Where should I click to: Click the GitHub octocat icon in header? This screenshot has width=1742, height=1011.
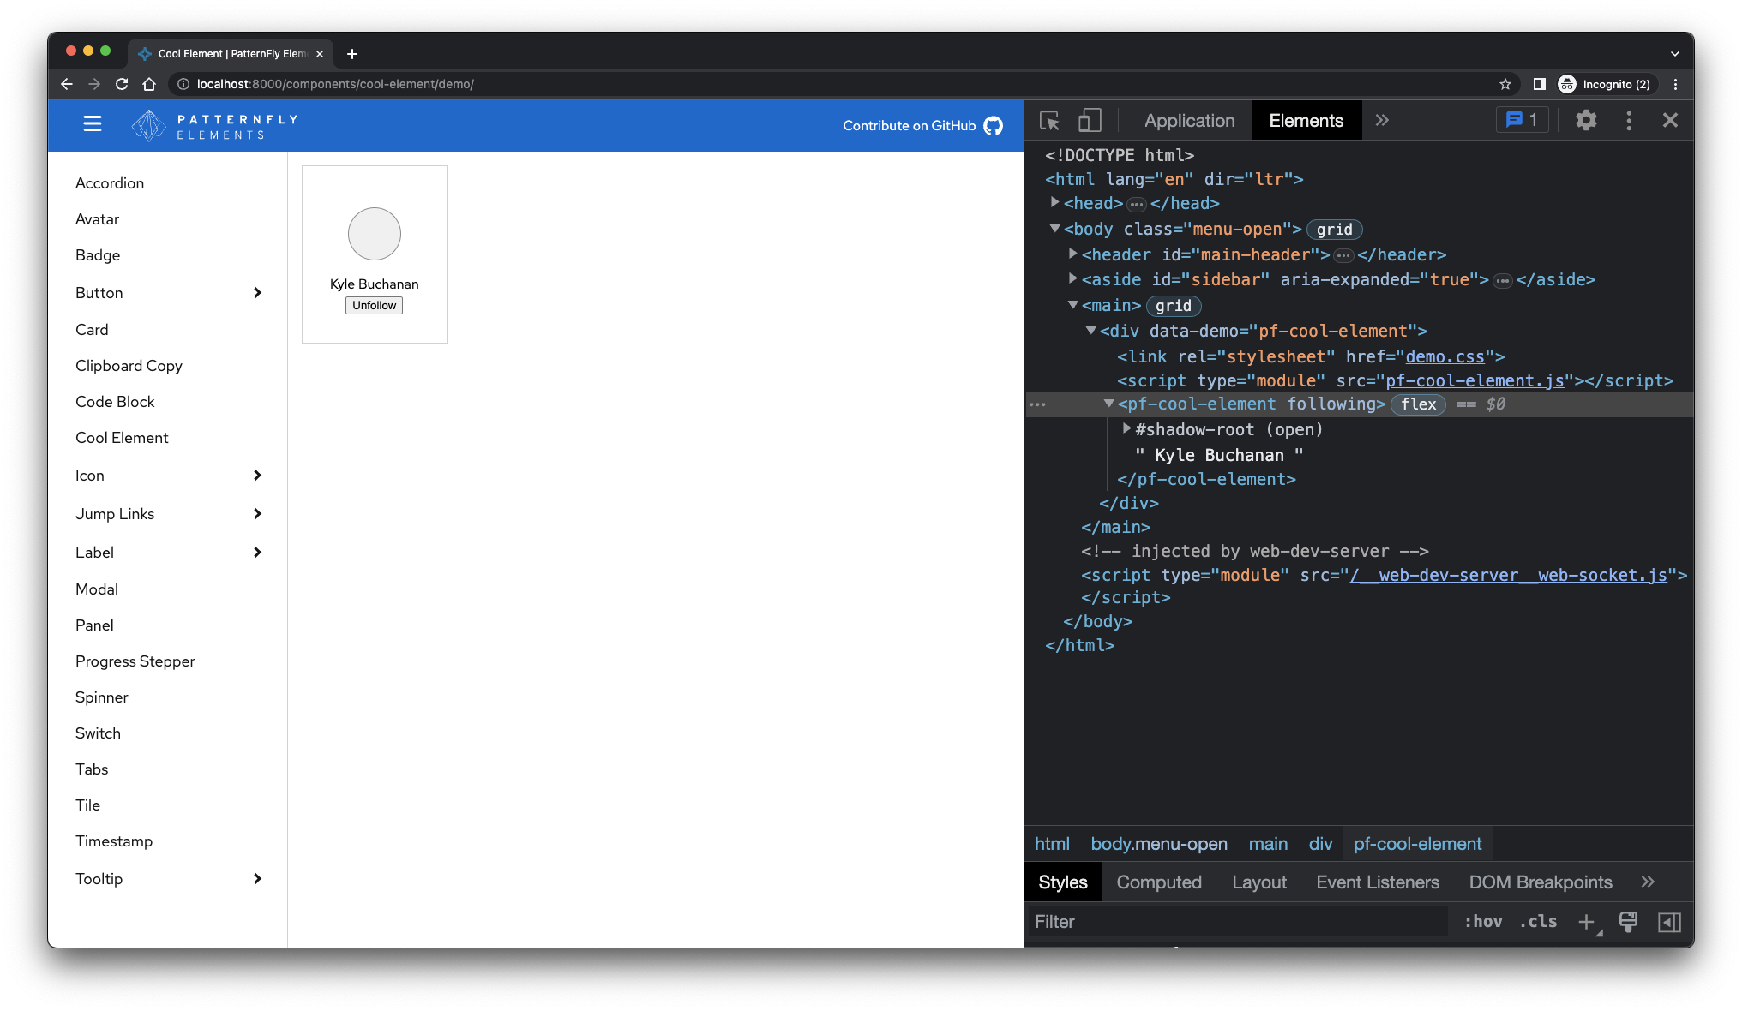pos(993,125)
